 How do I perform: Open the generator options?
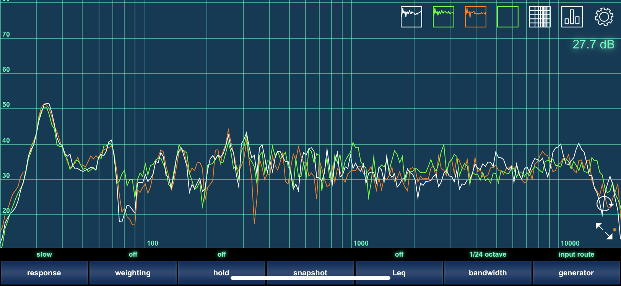click(x=576, y=273)
